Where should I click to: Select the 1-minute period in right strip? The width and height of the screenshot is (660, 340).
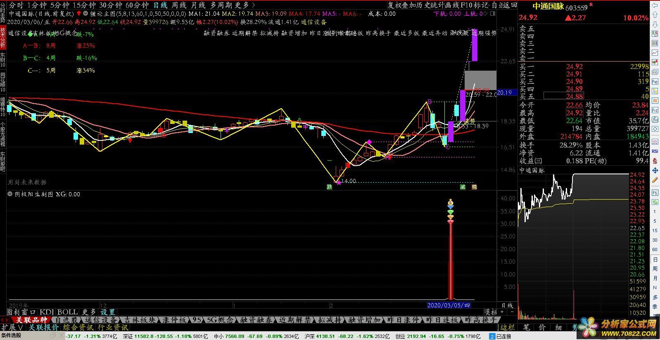[x=655, y=212]
